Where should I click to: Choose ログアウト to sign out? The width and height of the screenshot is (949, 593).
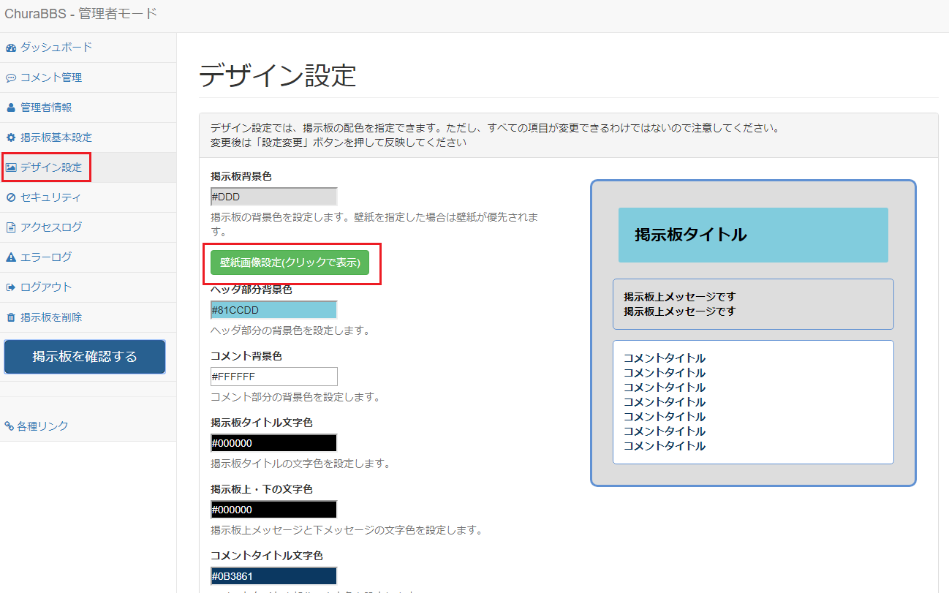coord(88,287)
